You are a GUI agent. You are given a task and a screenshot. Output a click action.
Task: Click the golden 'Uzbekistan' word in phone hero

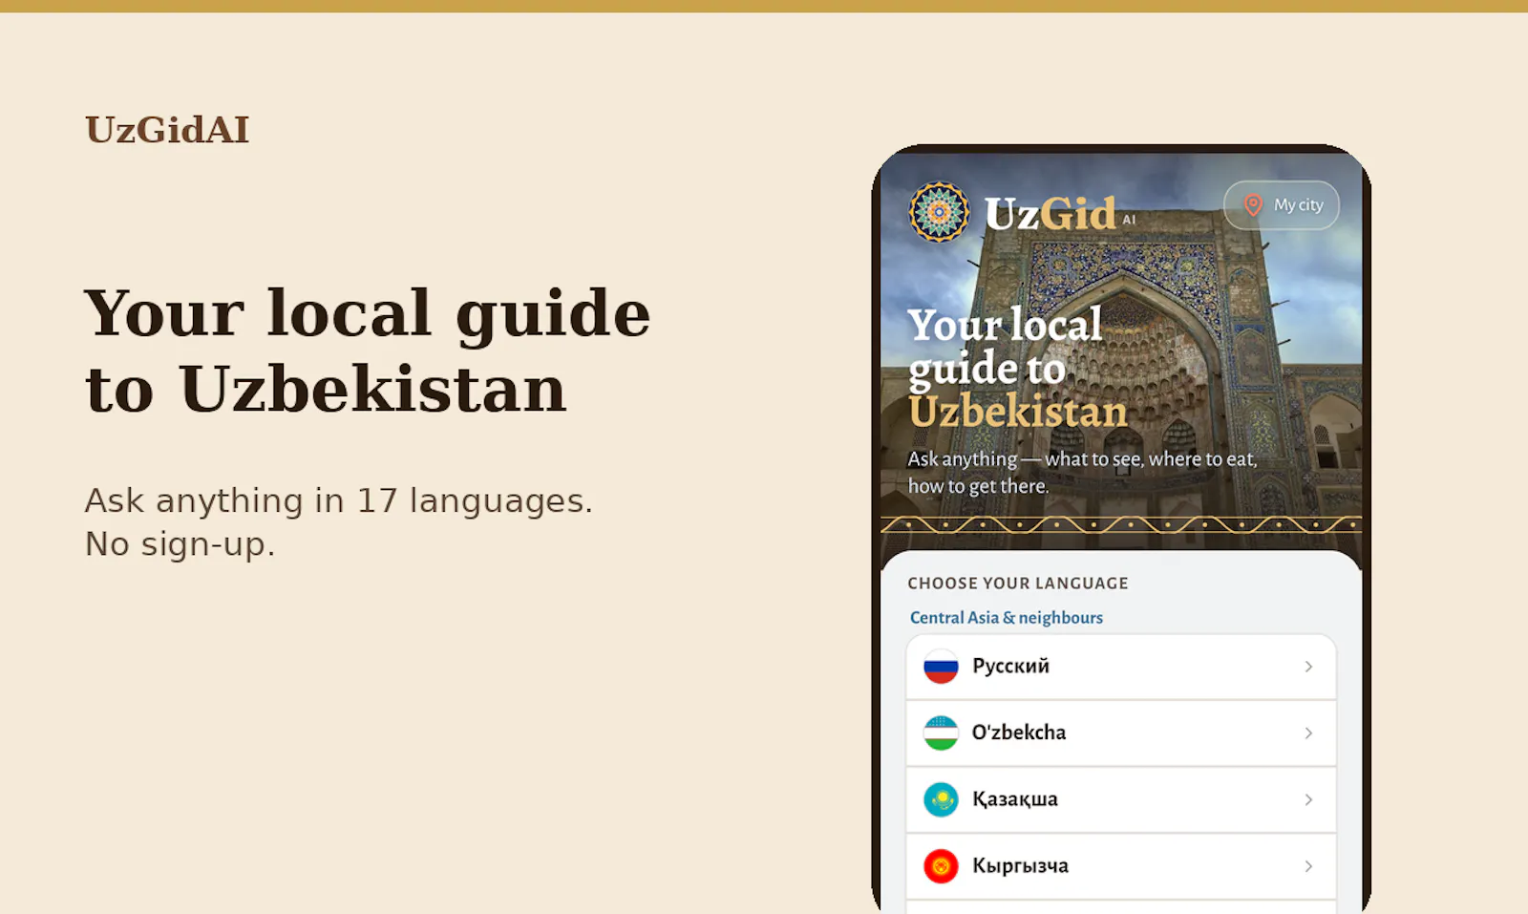[x=1018, y=412]
